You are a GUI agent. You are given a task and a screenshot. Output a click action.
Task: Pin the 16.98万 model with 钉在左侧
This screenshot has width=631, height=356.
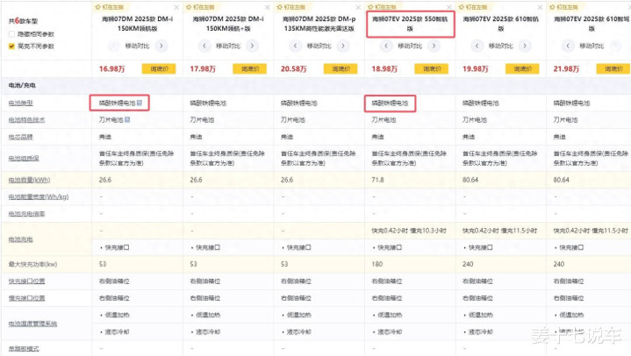pyautogui.click(x=107, y=5)
